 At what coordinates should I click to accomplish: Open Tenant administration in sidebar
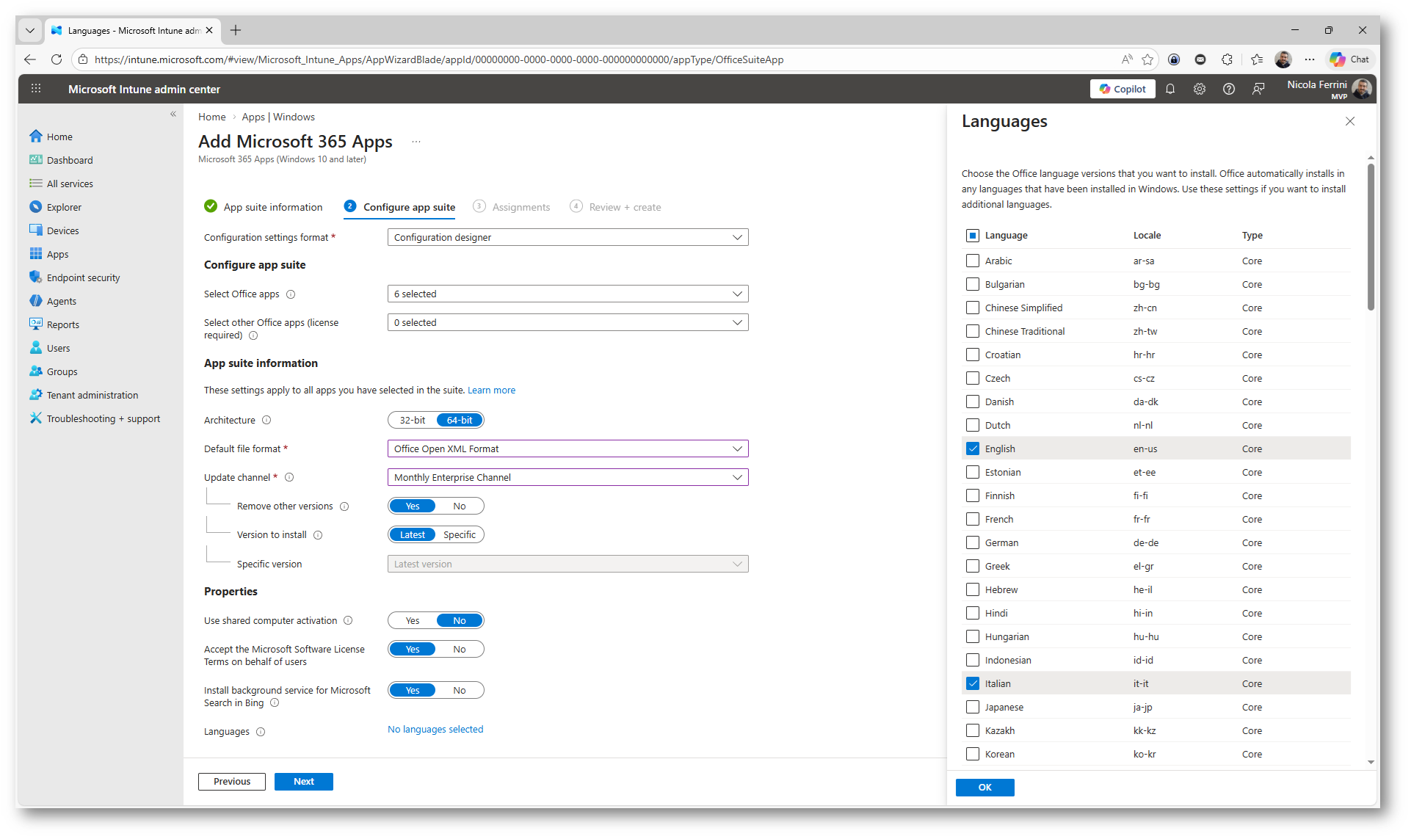92,395
